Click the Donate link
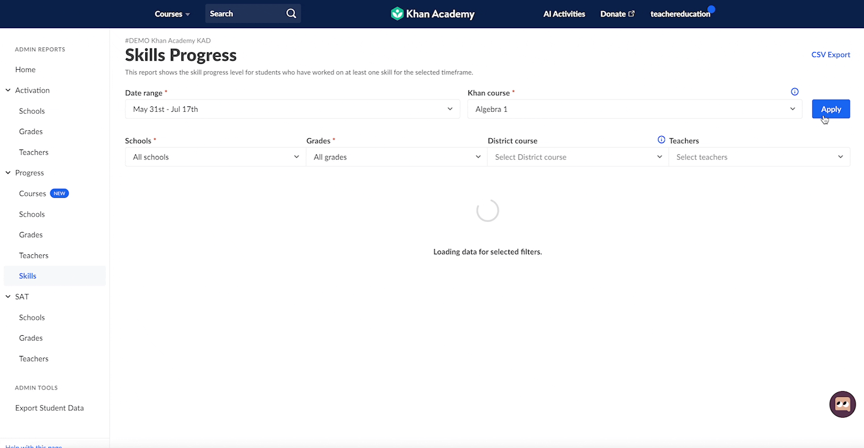The image size is (864, 448). click(617, 14)
